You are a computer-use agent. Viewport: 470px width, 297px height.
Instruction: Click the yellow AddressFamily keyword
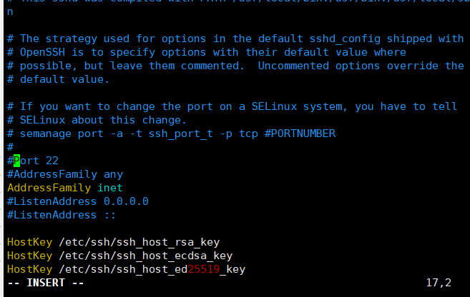point(49,188)
